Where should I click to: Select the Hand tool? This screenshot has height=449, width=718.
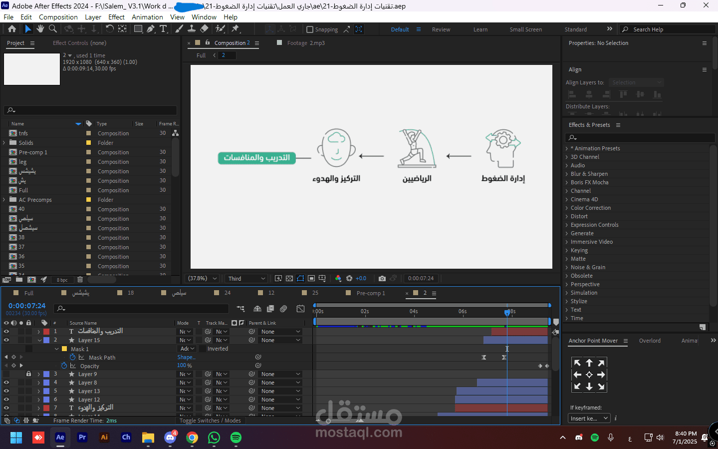(x=40, y=29)
